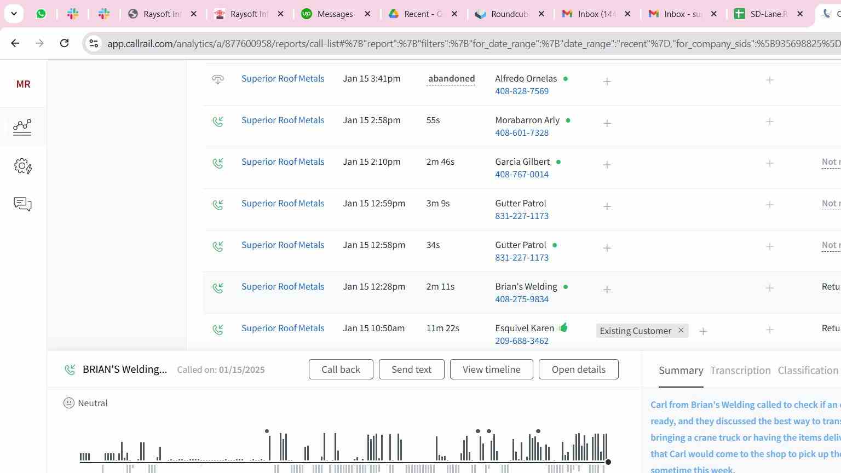
Task: Click inbound call icon on Garcia Gilbert row
Action: [x=218, y=163]
